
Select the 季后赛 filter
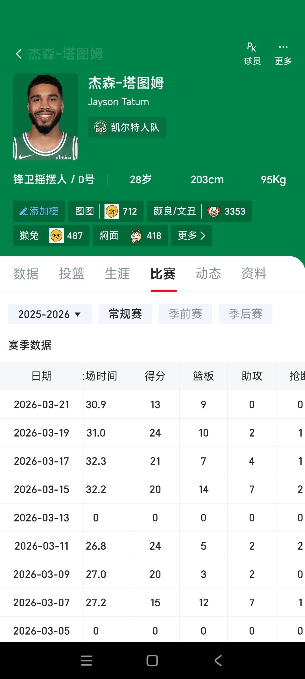(x=246, y=314)
